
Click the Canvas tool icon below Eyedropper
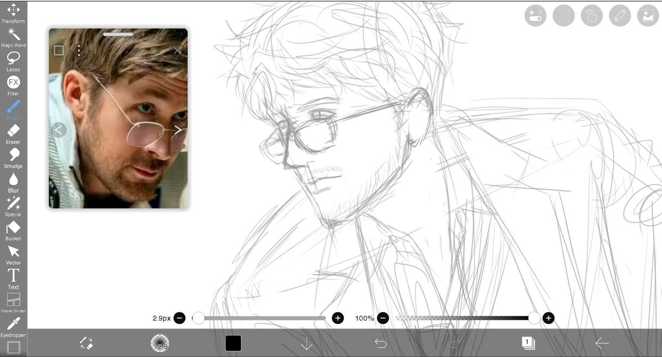pos(13,348)
